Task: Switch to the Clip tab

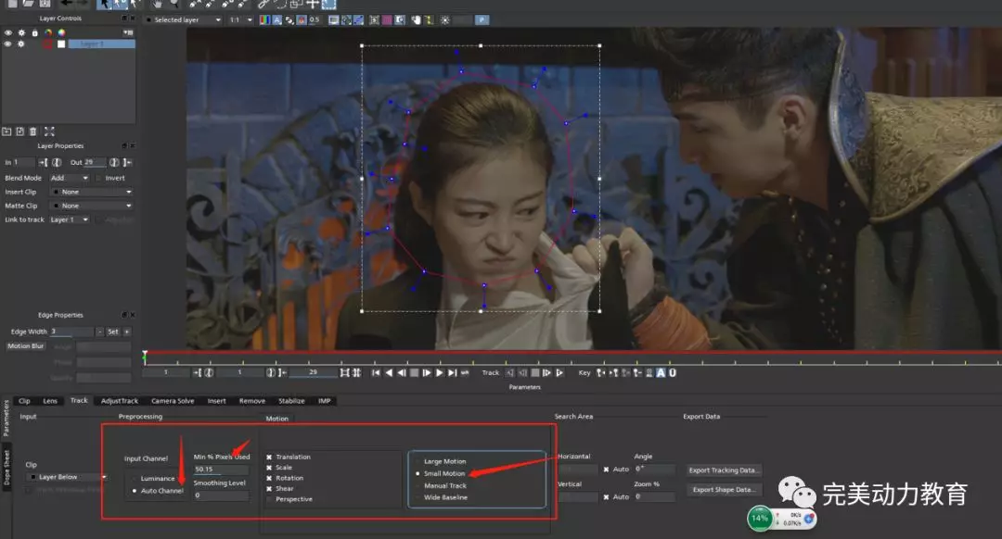Action: (x=24, y=401)
